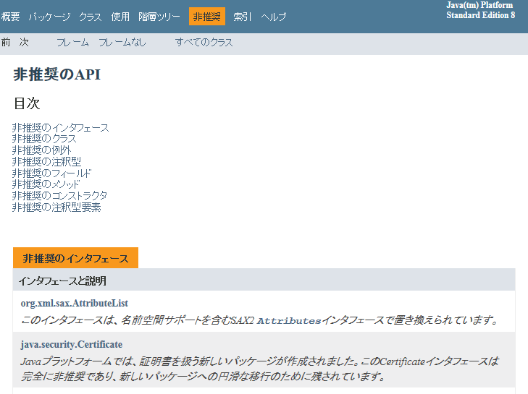The image size is (528, 394).
Task: Jump to 非推奨の注釈型 in contents
Action: (x=47, y=162)
